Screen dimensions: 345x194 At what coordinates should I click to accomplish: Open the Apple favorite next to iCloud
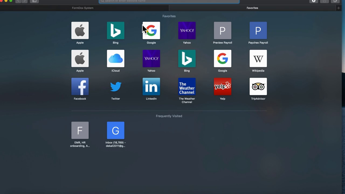coord(80,58)
